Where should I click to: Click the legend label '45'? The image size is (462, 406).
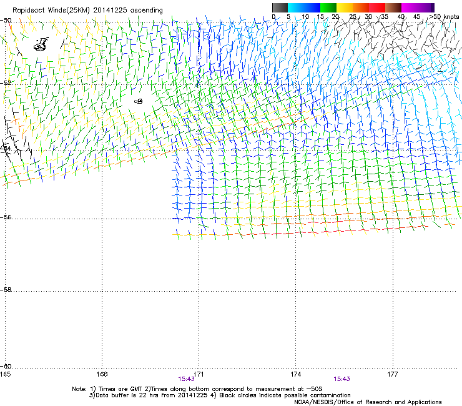416,17
